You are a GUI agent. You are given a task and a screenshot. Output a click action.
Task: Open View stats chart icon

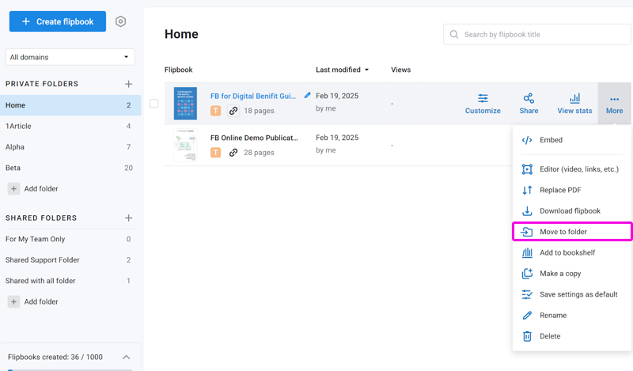tap(574, 99)
